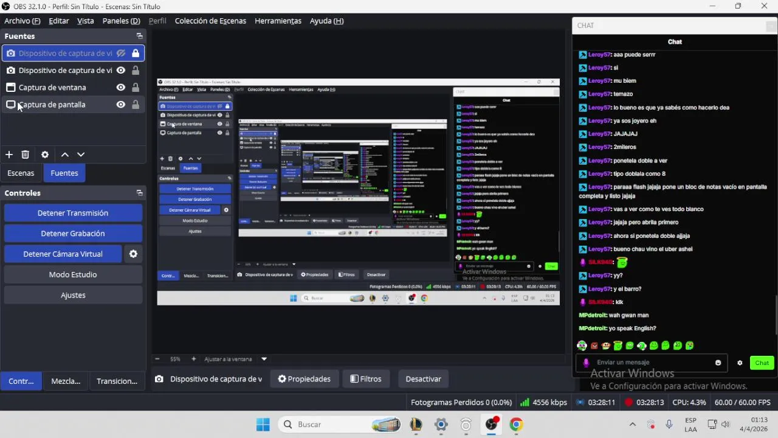Screen dimensions: 778x438
Task: Click Detener Grabación button
Action: coord(73,234)
